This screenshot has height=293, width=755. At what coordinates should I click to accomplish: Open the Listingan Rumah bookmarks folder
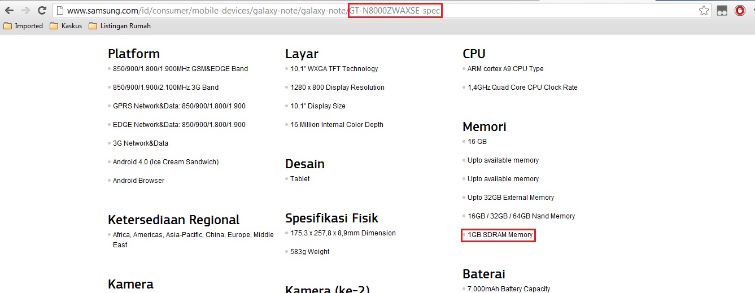pyautogui.click(x=120, y=26)
